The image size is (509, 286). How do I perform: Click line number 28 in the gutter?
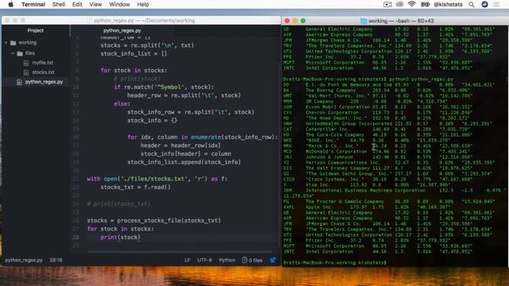76,237
